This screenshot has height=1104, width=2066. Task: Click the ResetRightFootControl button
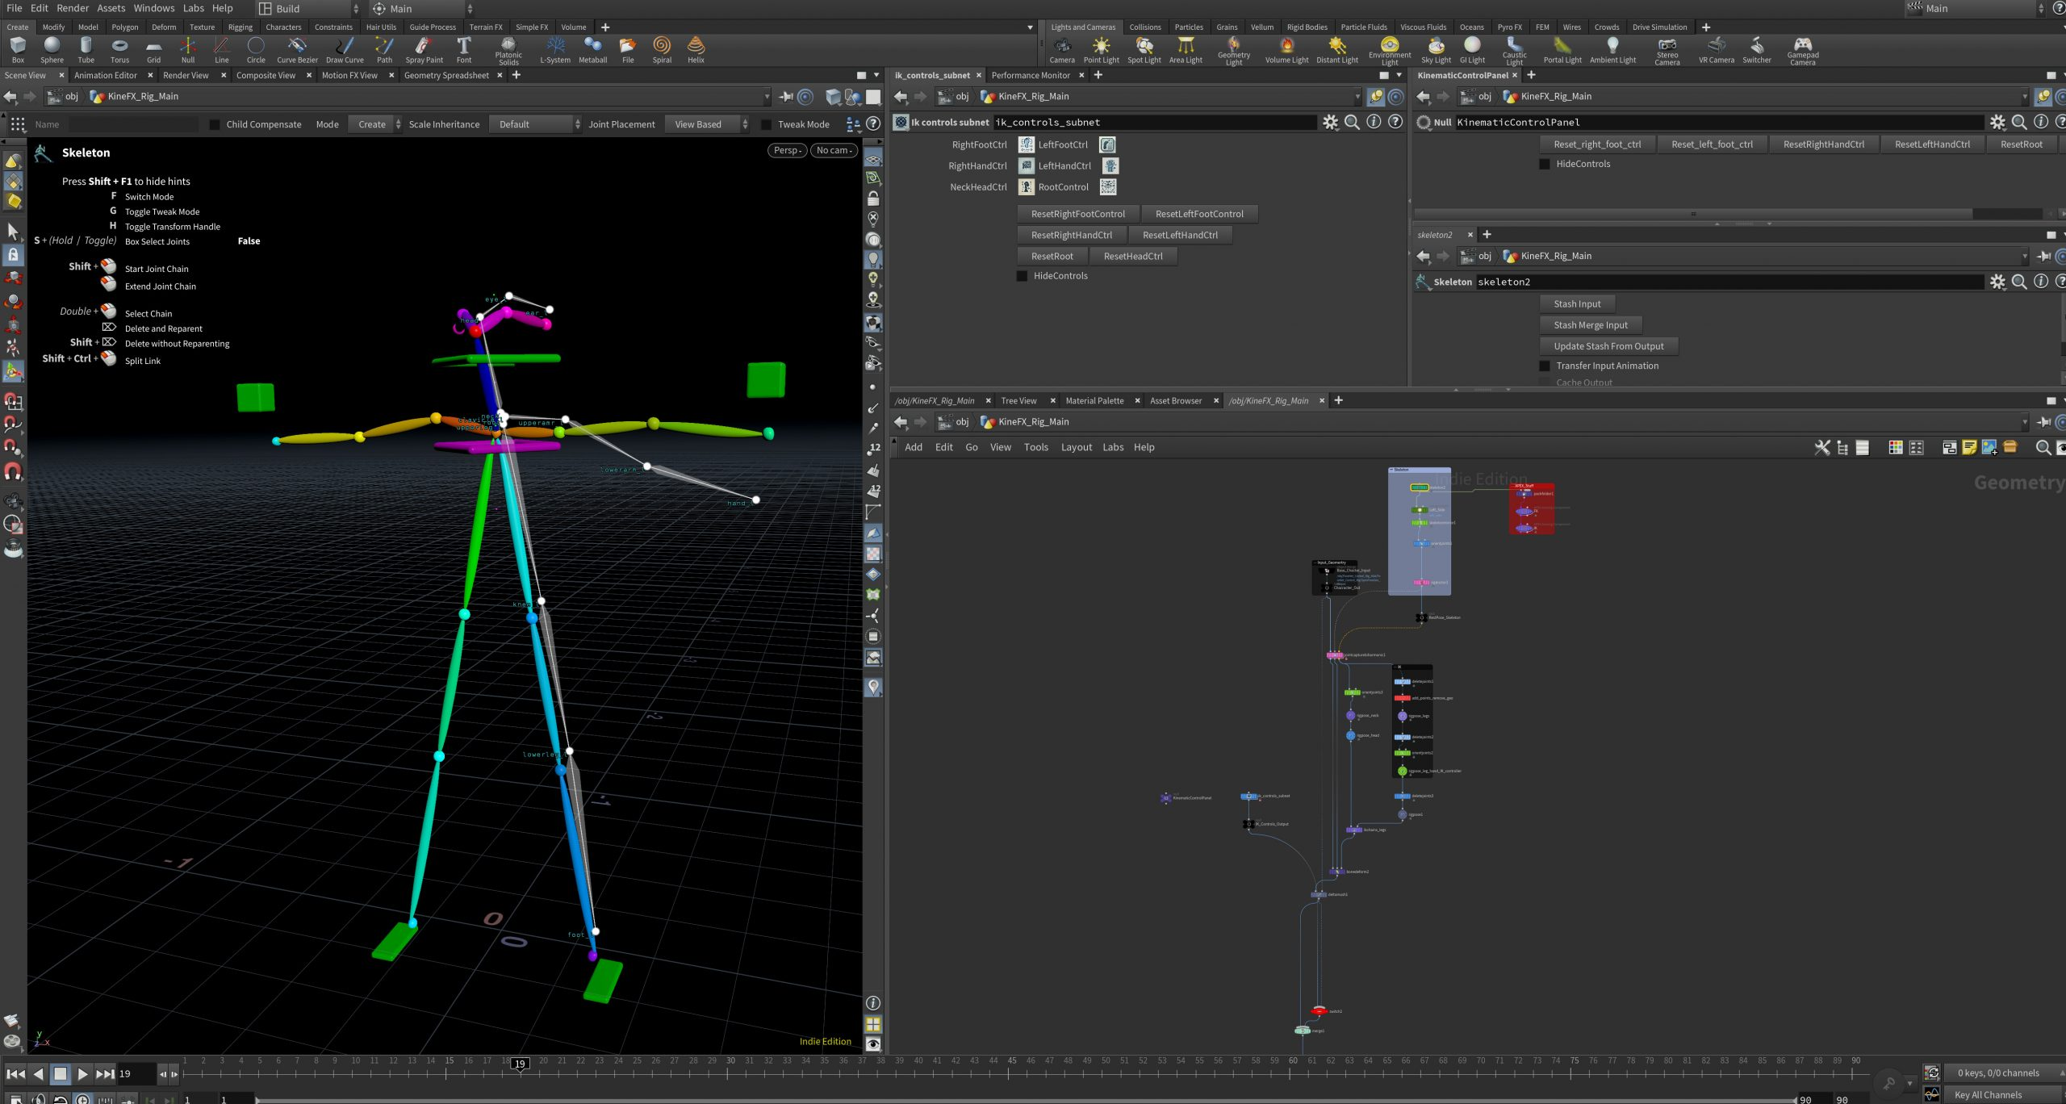click(x=1077, y=214)
